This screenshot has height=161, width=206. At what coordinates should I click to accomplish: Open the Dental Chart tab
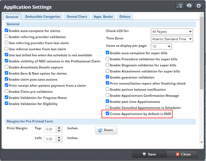tap(77, 17)
